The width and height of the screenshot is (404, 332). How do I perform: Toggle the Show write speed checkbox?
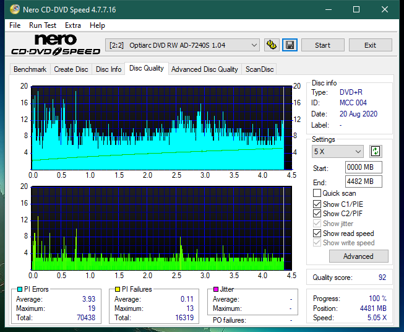[x=317, y=243]
